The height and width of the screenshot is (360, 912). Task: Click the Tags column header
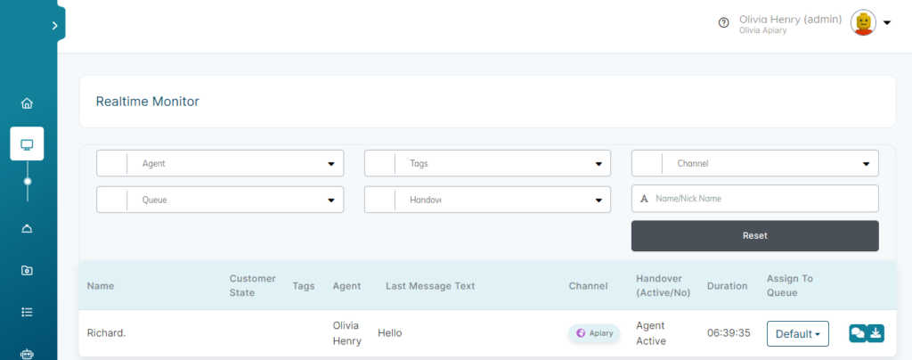304,286
